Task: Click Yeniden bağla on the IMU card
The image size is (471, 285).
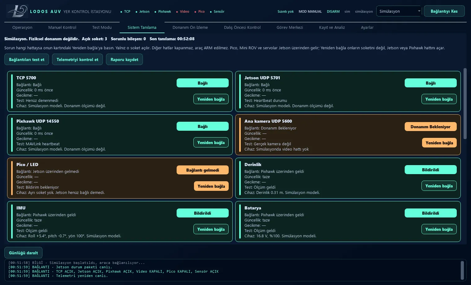Action: tap(211, 229)
